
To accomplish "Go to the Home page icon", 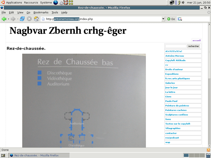I will pyautogui.click(x=36, y=19).
